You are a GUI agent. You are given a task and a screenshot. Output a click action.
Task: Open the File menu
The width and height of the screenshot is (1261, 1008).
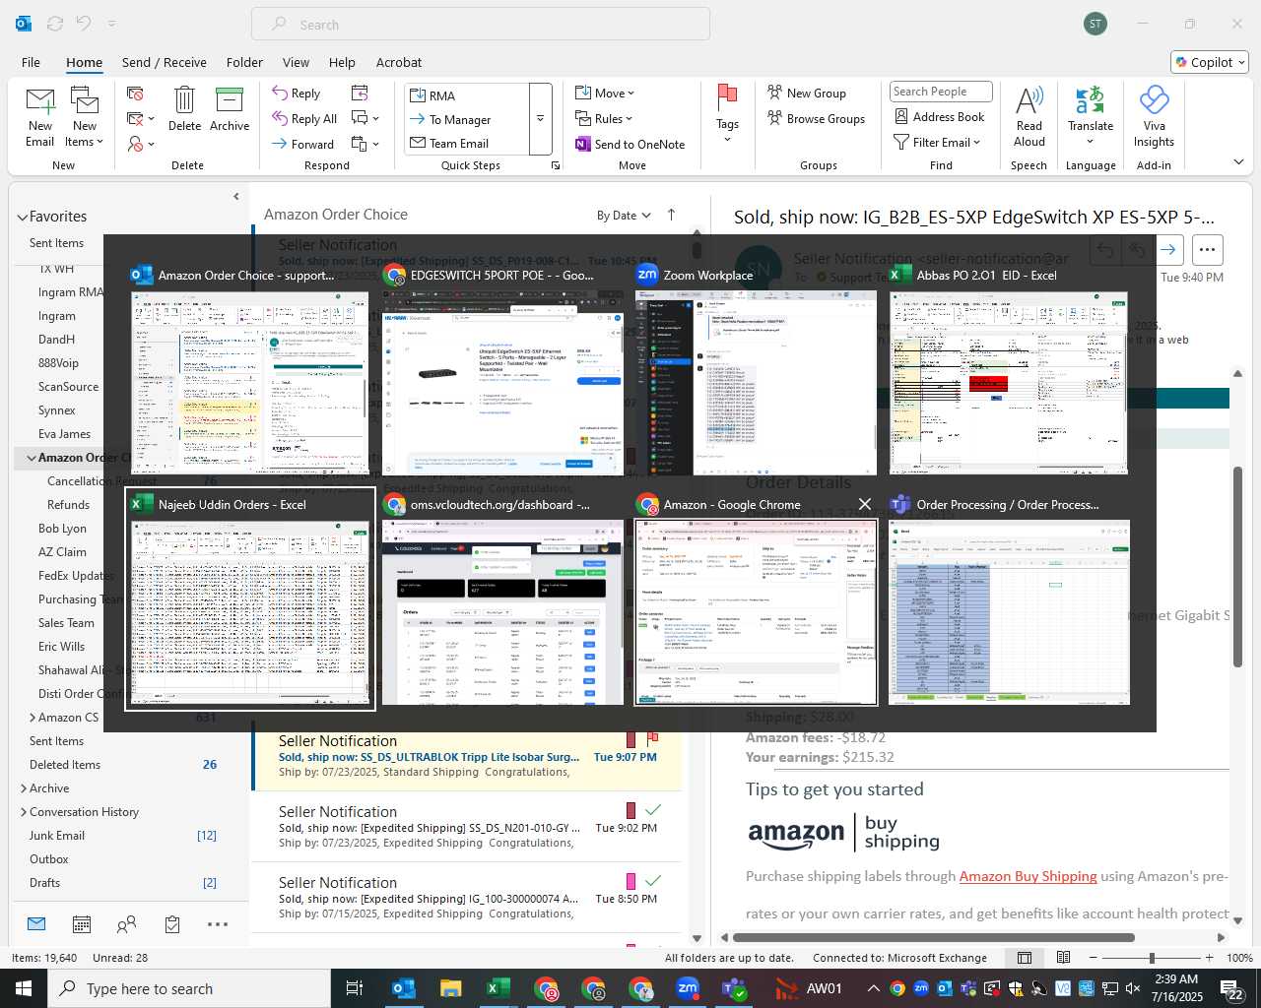pos(31,62)
